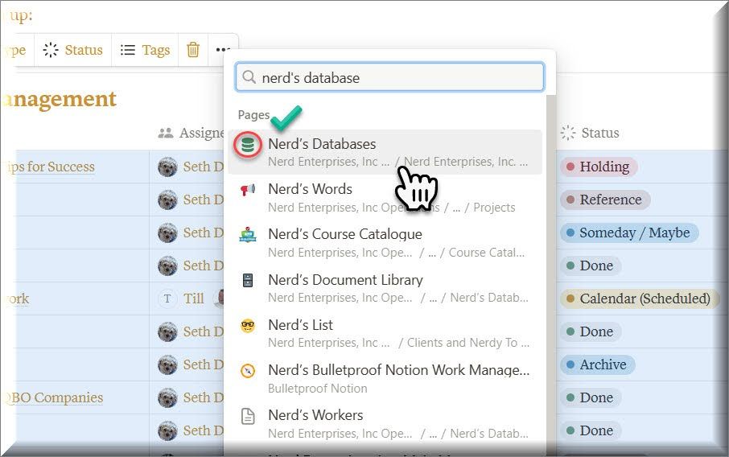Click the Someday / Maybe status tag
Image resolution: width=729 pixels, height=457 pixels.
point(629,233)
